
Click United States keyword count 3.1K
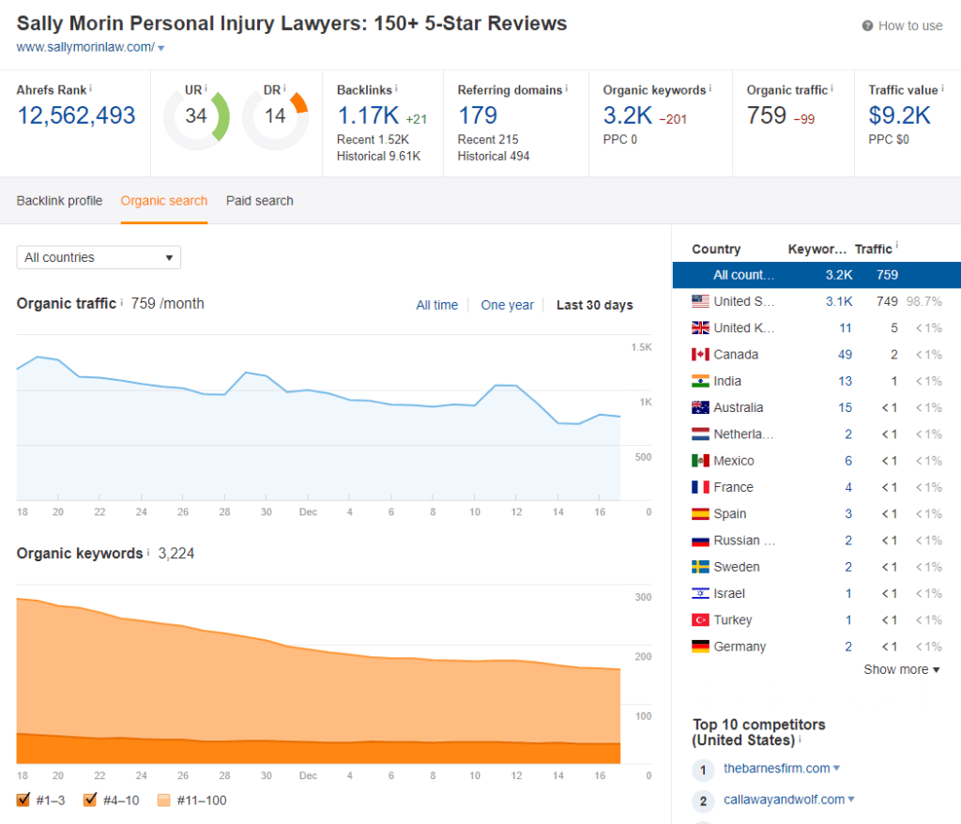tap(838, 301)
